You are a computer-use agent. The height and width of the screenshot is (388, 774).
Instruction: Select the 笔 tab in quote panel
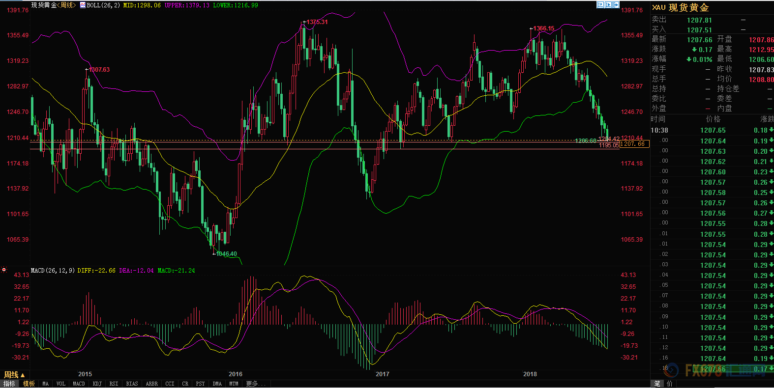coord(657,384)
